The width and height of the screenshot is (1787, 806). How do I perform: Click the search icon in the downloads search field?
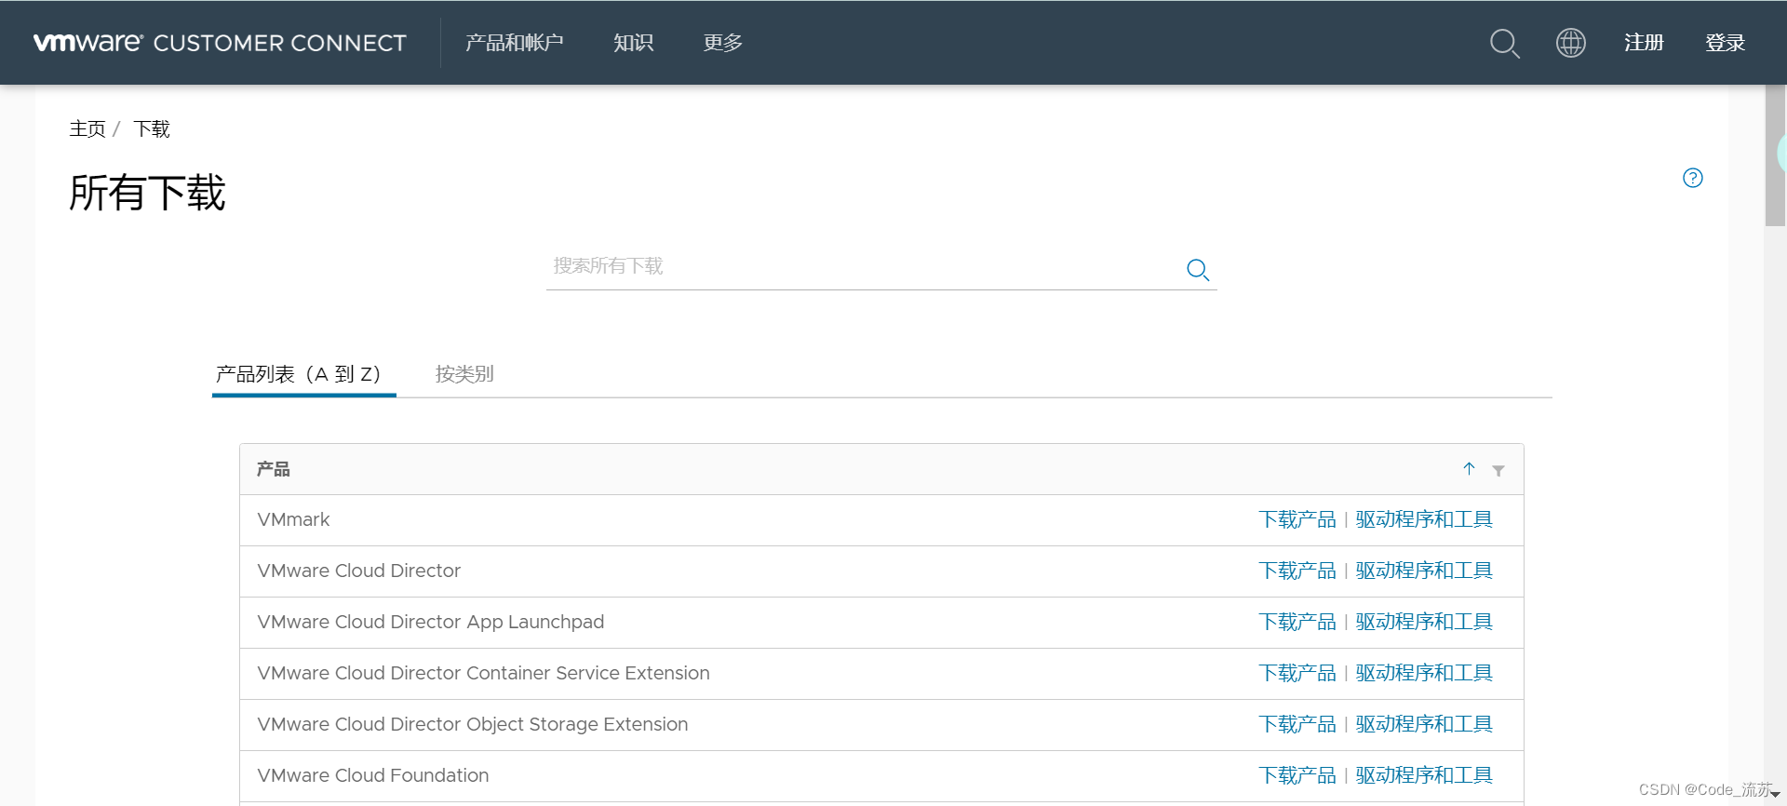tap(1198, 270)
